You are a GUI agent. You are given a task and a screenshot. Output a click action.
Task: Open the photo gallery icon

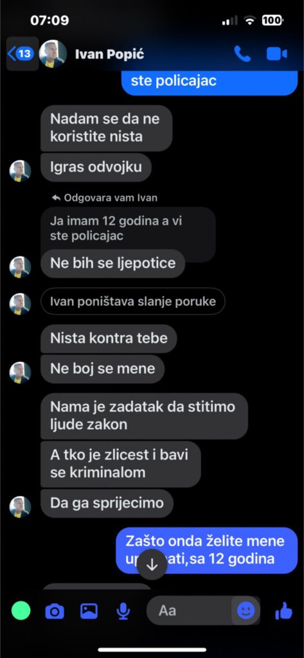[x=89, y=611]
